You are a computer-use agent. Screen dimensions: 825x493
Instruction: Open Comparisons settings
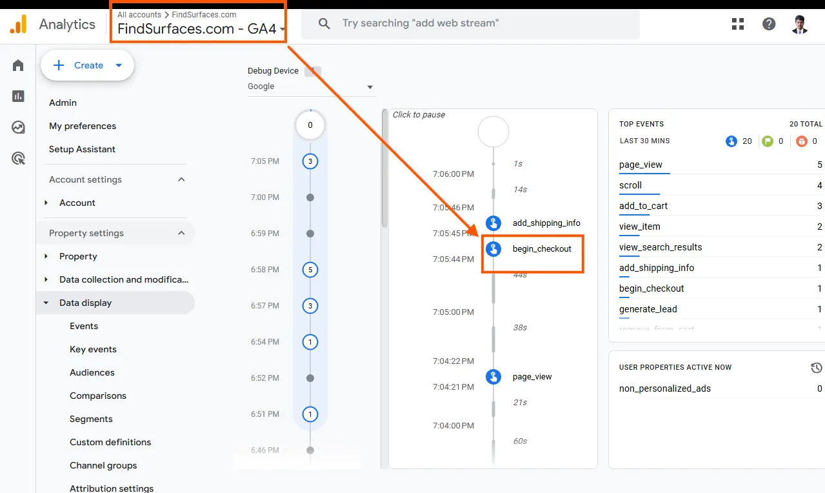pyautogui.click(x=98, y=396)
